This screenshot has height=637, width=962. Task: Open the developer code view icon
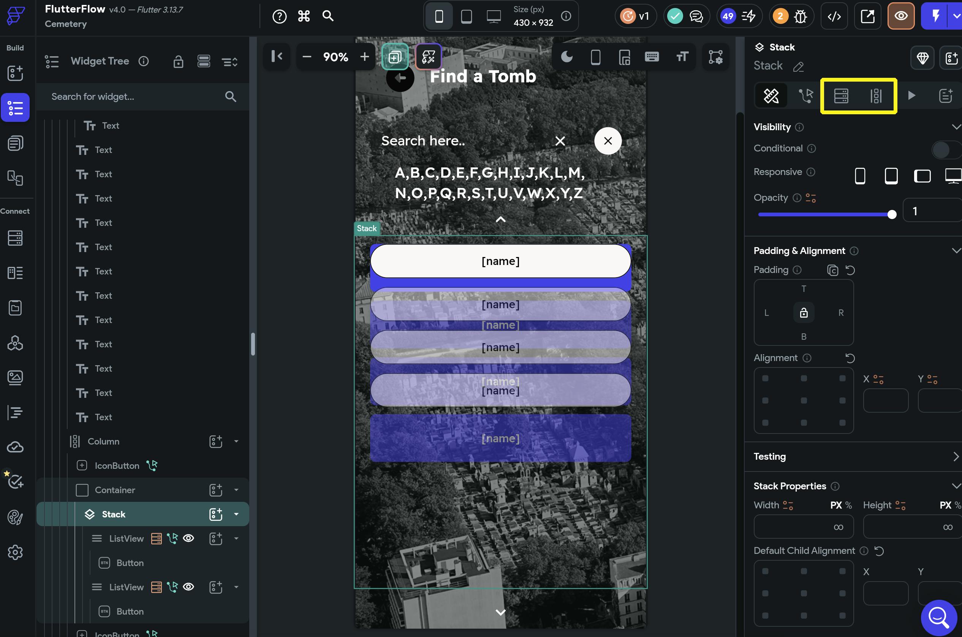click(834, 16)
